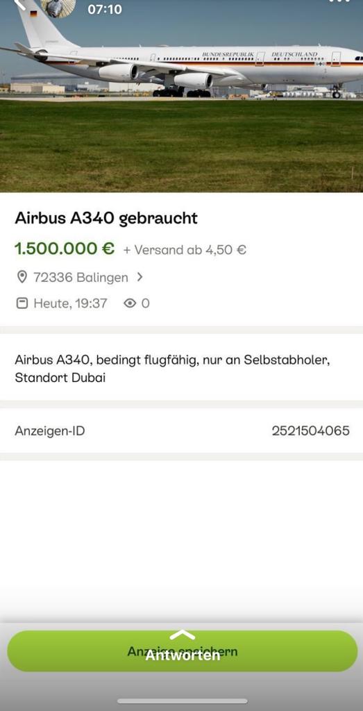This screenshot has height=711, width=363.
Task: Open the Airbus airplane photo
Action: click(x=181, y=96)
